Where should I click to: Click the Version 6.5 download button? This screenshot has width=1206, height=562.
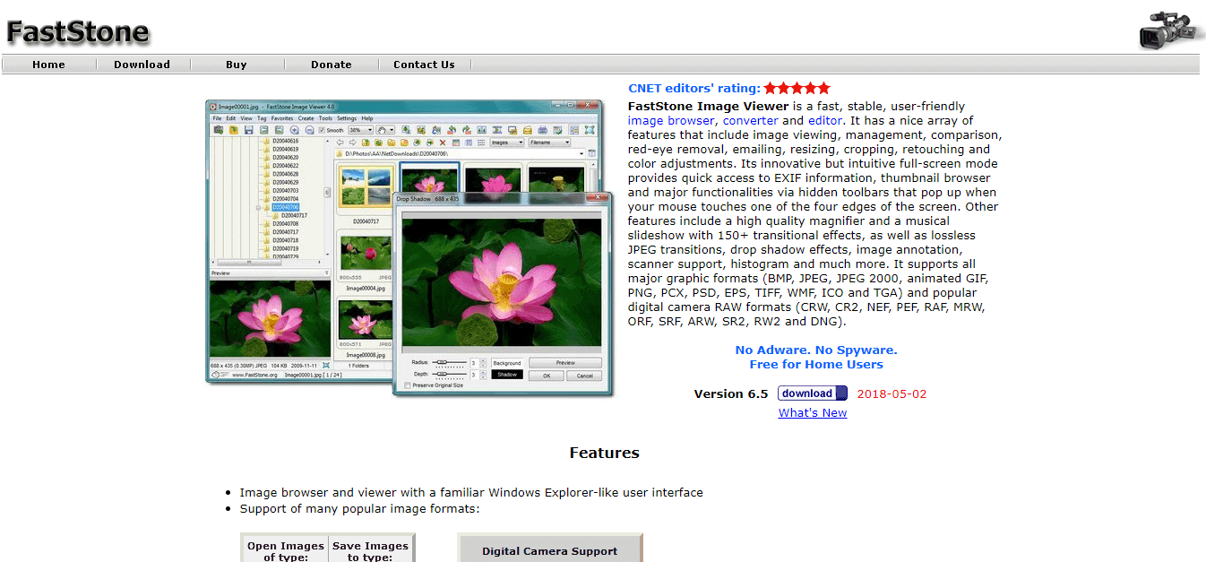coord(812,393)
